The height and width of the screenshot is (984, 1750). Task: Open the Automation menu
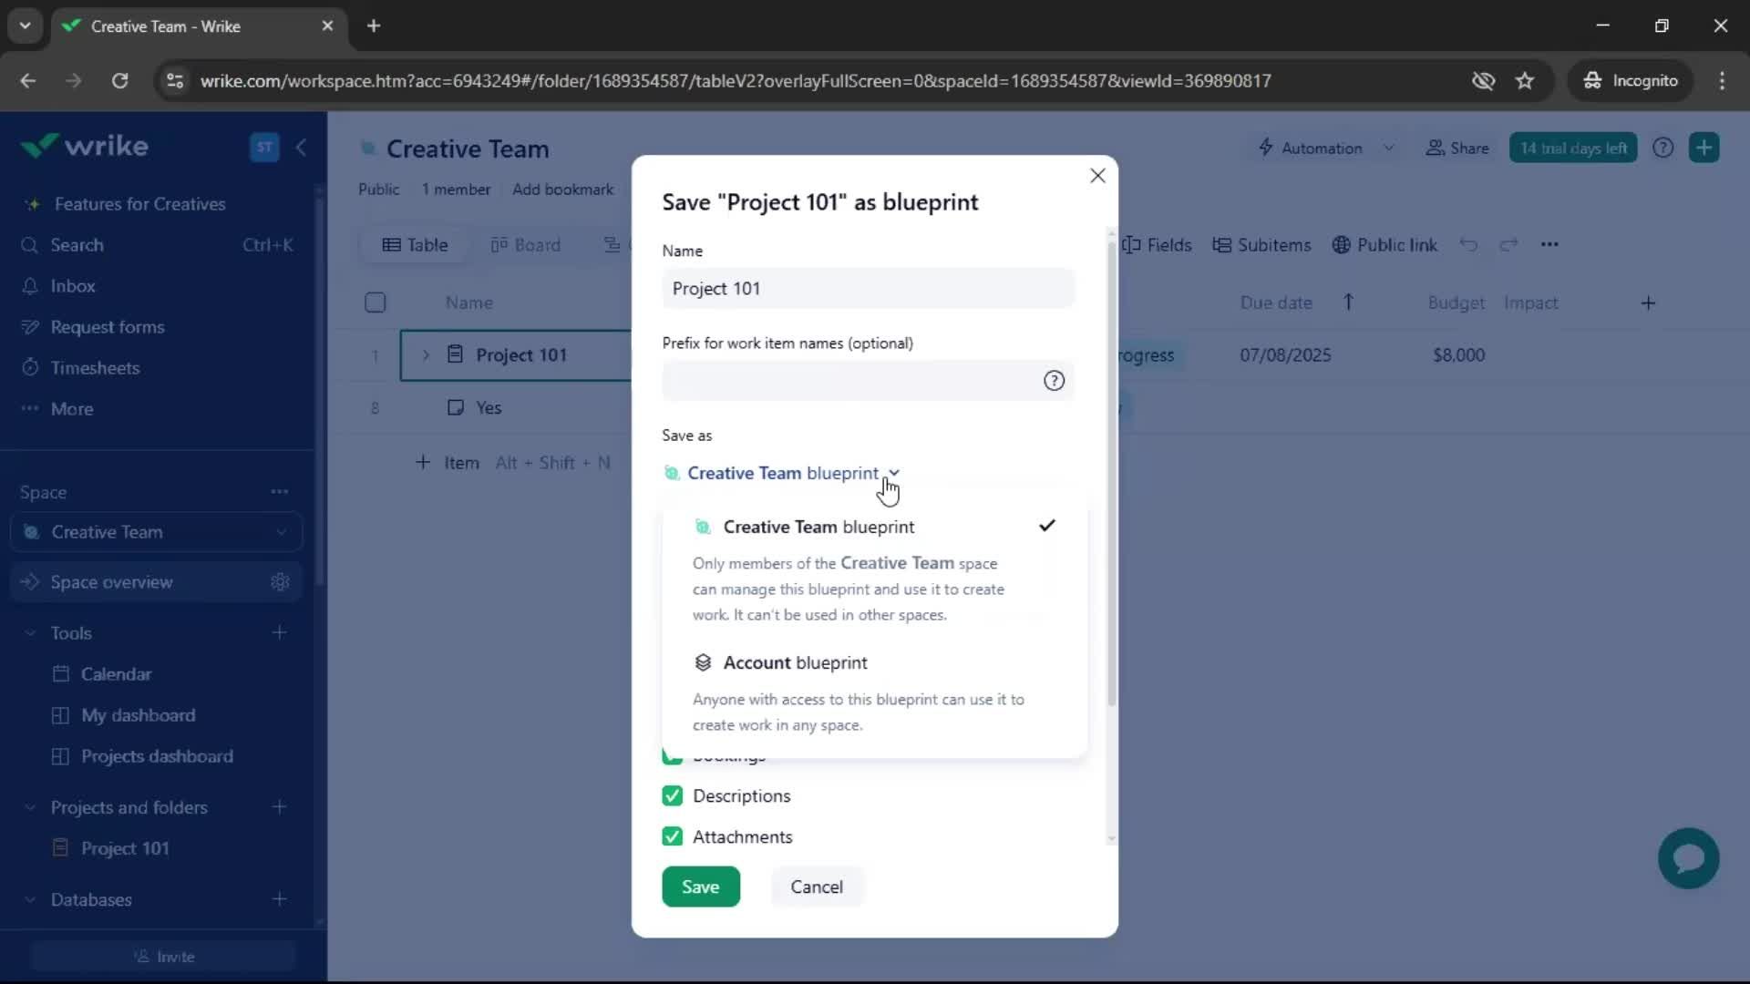pyautogui.click(x=1310, y=148)
